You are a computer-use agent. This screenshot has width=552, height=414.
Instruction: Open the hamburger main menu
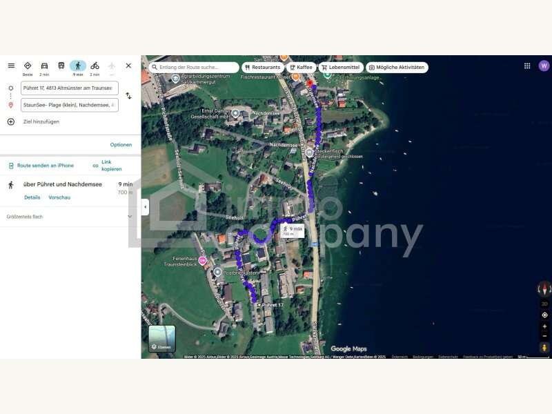11,66
